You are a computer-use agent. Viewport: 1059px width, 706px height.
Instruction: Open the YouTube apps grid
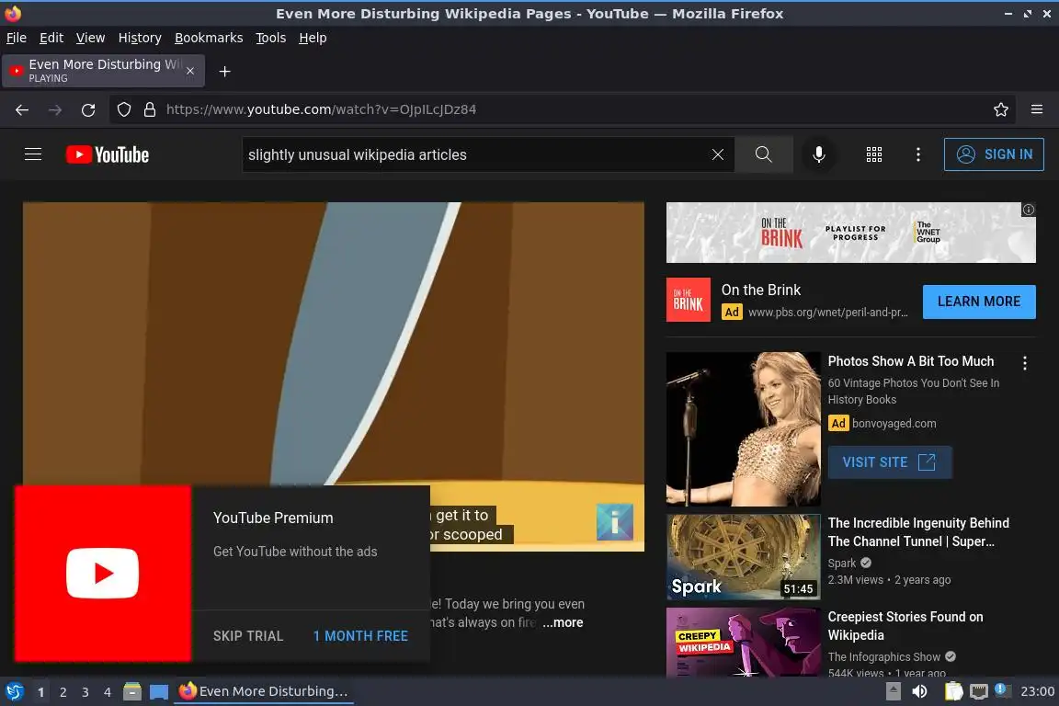click(x=874, y=154)
